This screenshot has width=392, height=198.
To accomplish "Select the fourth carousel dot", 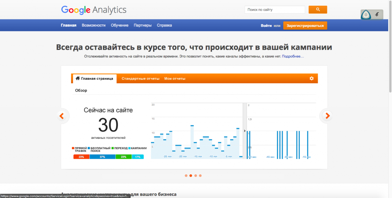I will [x=200, y=175].
